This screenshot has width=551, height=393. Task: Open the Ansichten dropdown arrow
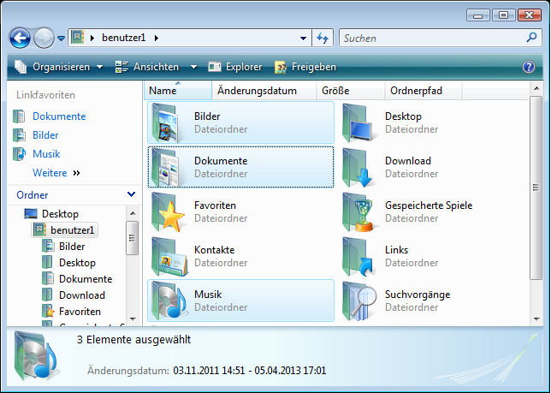193,67
